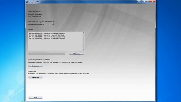Click the double-arrow button in the title bar
The height and width of the screenshot is (102, 181).
(139, 1)
